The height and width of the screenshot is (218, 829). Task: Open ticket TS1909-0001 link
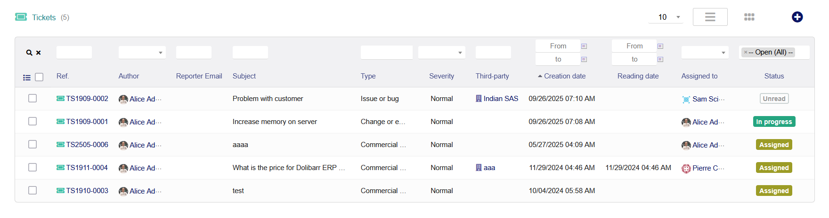click(87, 122)
